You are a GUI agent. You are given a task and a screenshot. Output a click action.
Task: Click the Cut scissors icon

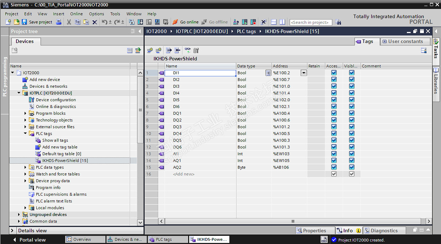pyautogui.click(x=69, y=22)
